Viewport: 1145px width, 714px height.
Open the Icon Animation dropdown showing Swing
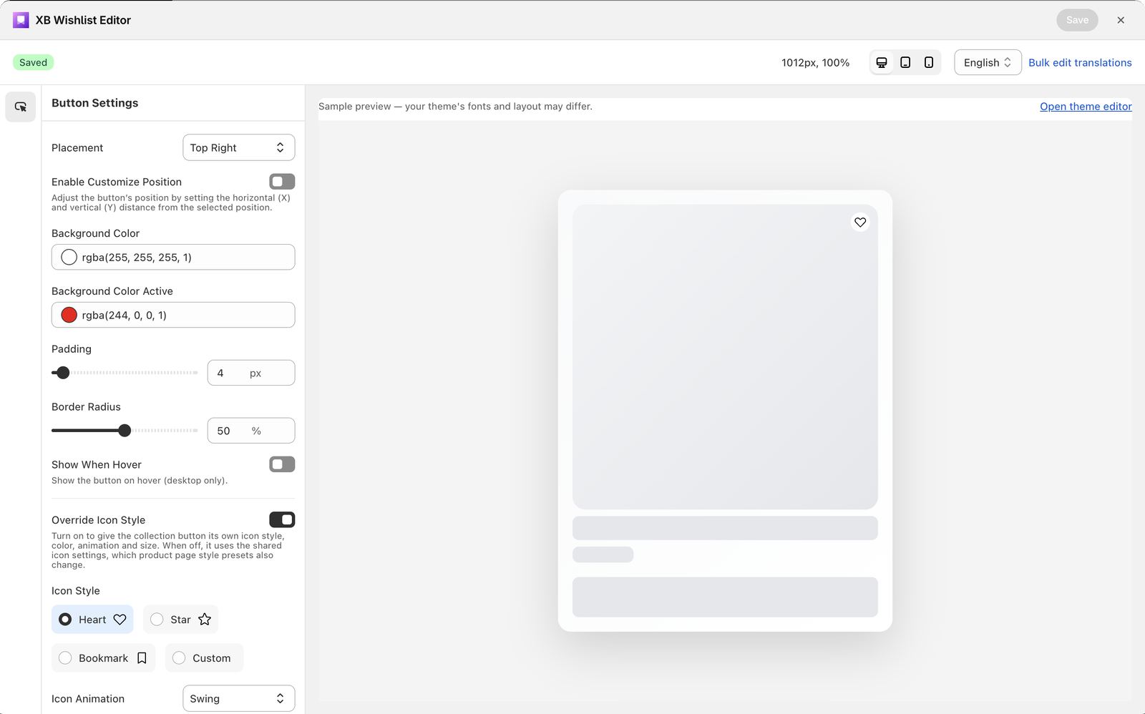[x=238, y=698]
